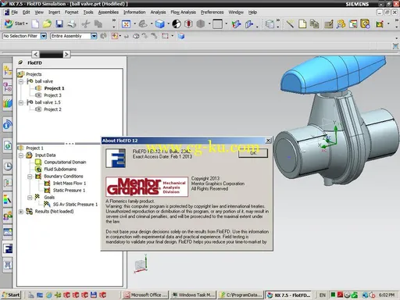
Task: Select Project 2 under ball valve 1.5
Action: (x=52, y=109)
